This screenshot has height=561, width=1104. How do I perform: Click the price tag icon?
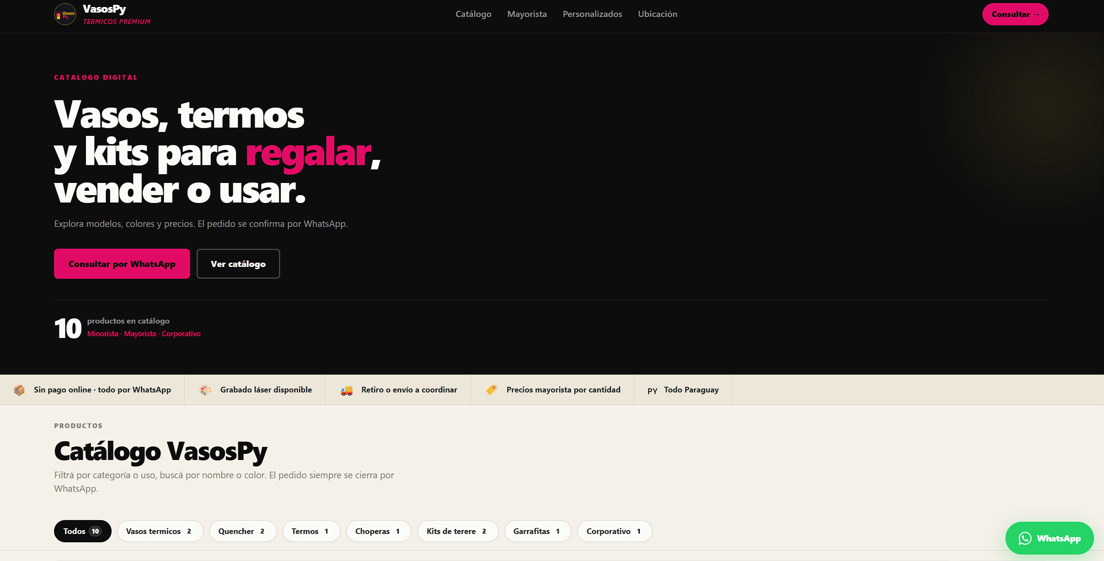(492, 390)
